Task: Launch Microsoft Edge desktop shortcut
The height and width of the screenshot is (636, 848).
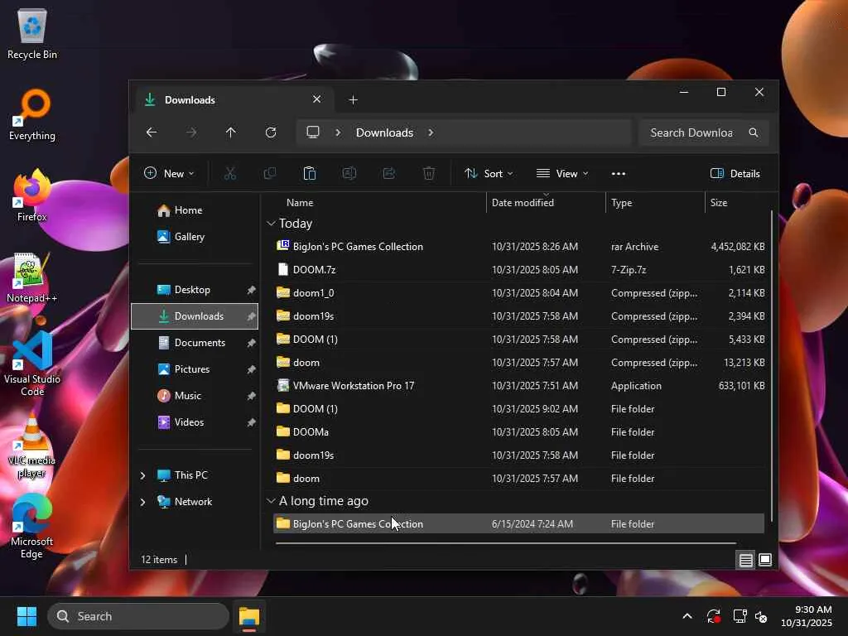Action: coord(32,526)
